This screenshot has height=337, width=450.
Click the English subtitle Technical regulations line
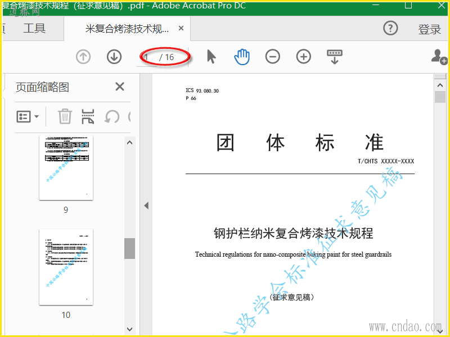tap(293, 254)
